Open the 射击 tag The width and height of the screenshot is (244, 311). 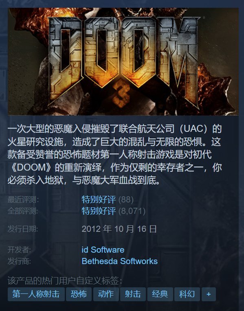click(x=133, y=294)
